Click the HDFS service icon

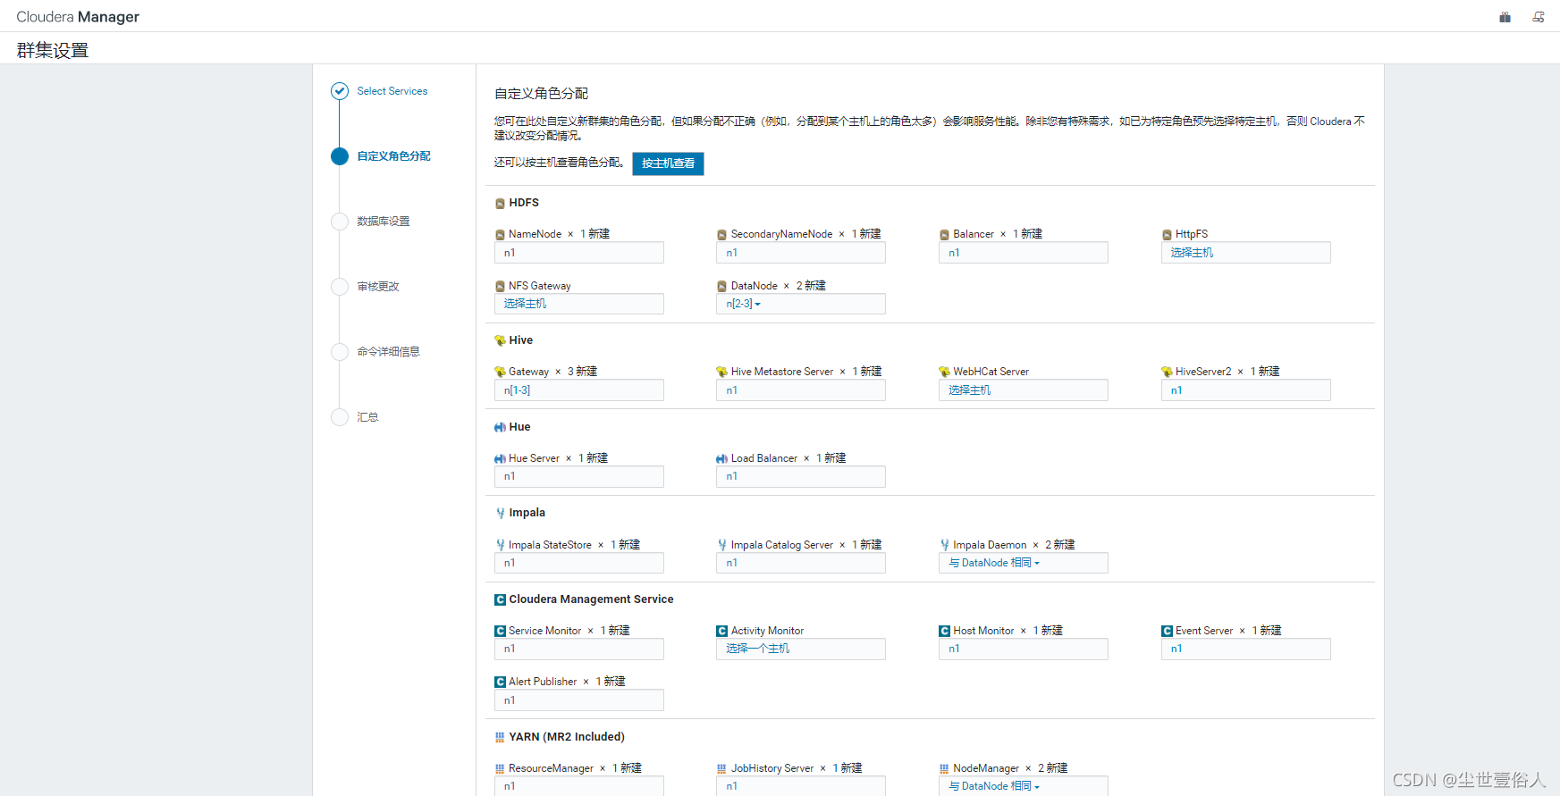(500, 204)
